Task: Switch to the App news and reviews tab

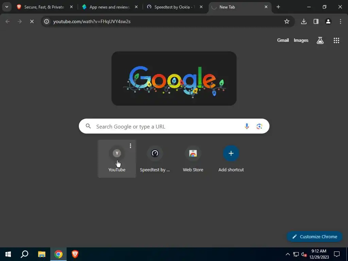Action: pyautogui.click(x=110, y=7)
